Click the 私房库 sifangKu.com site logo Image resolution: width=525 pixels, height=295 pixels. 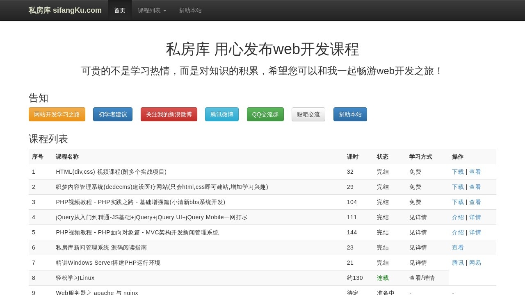65,11
